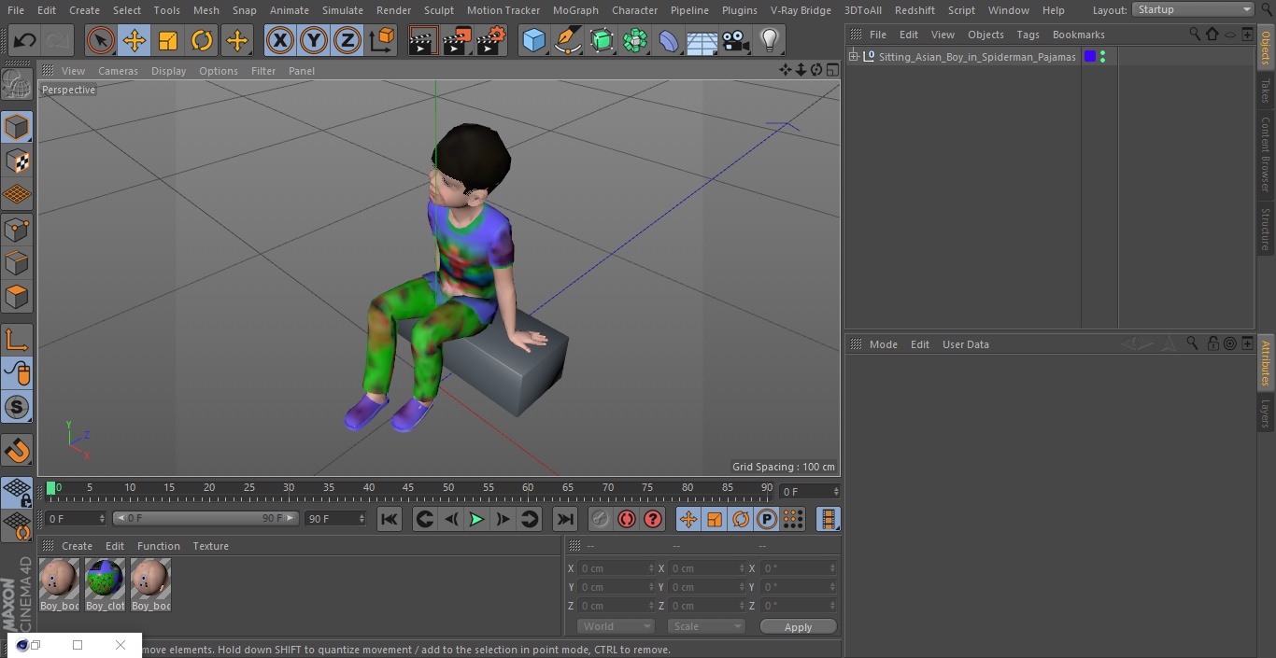Switch to the Content Browser side tab
The image size is (1276, 658).
(x=1266, y=154)
